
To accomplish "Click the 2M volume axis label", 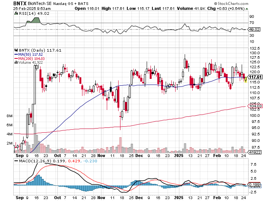I will [9, 143].
